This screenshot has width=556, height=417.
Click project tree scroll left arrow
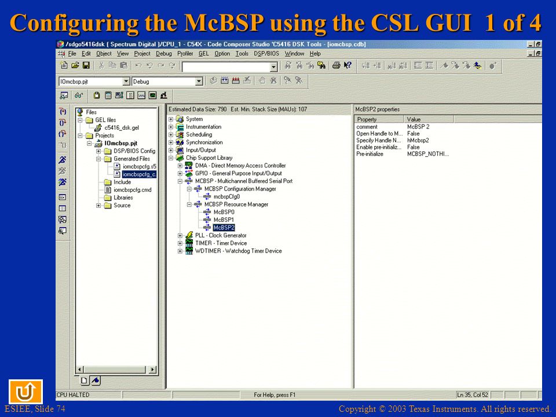point(80,369)
